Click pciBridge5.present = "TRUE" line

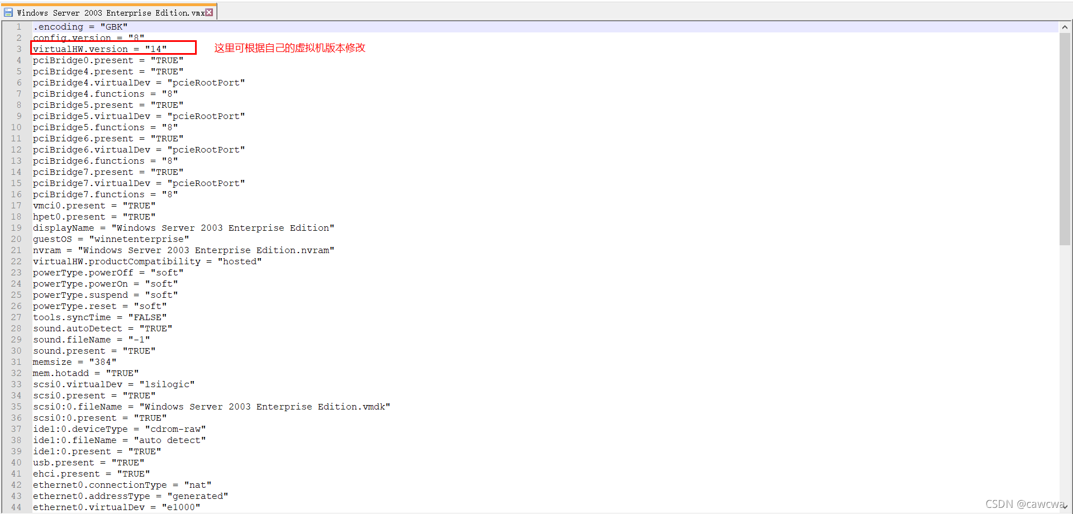pyautogui.click(x=108, y=105)
